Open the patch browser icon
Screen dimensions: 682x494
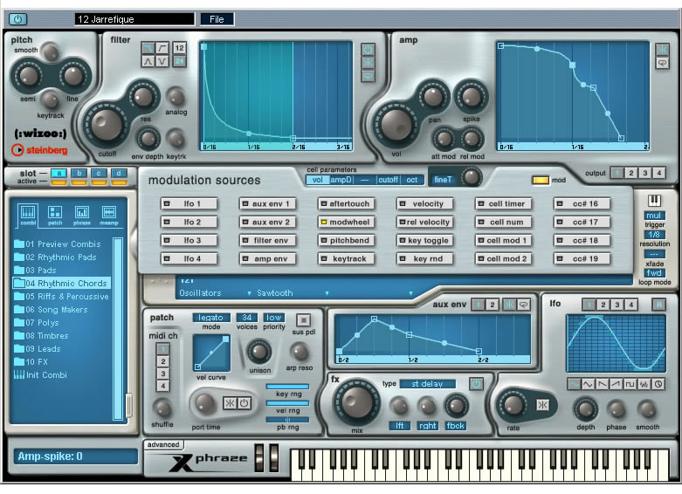coord(55,215)
